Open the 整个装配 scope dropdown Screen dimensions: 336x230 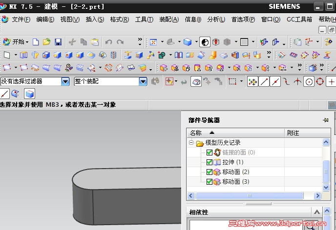[x=143, y=81]
